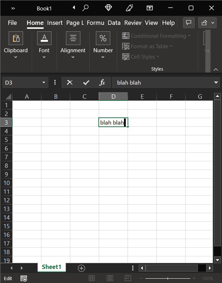Open Share dropdown arrow

click(x=213, y=23)
